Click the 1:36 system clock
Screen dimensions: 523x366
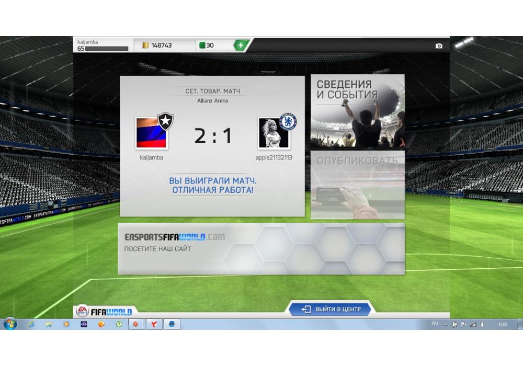click(x=502, y=324)
